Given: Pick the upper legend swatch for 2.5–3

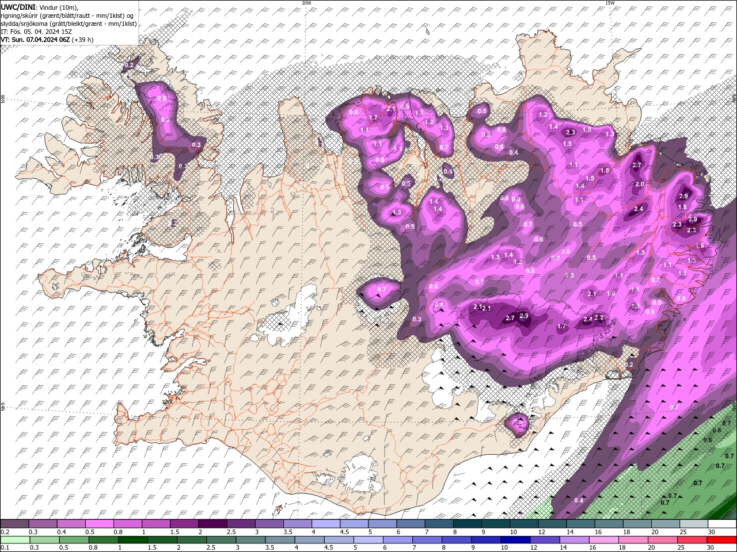Looking at the screenshot, I should (x=241, y=524).
